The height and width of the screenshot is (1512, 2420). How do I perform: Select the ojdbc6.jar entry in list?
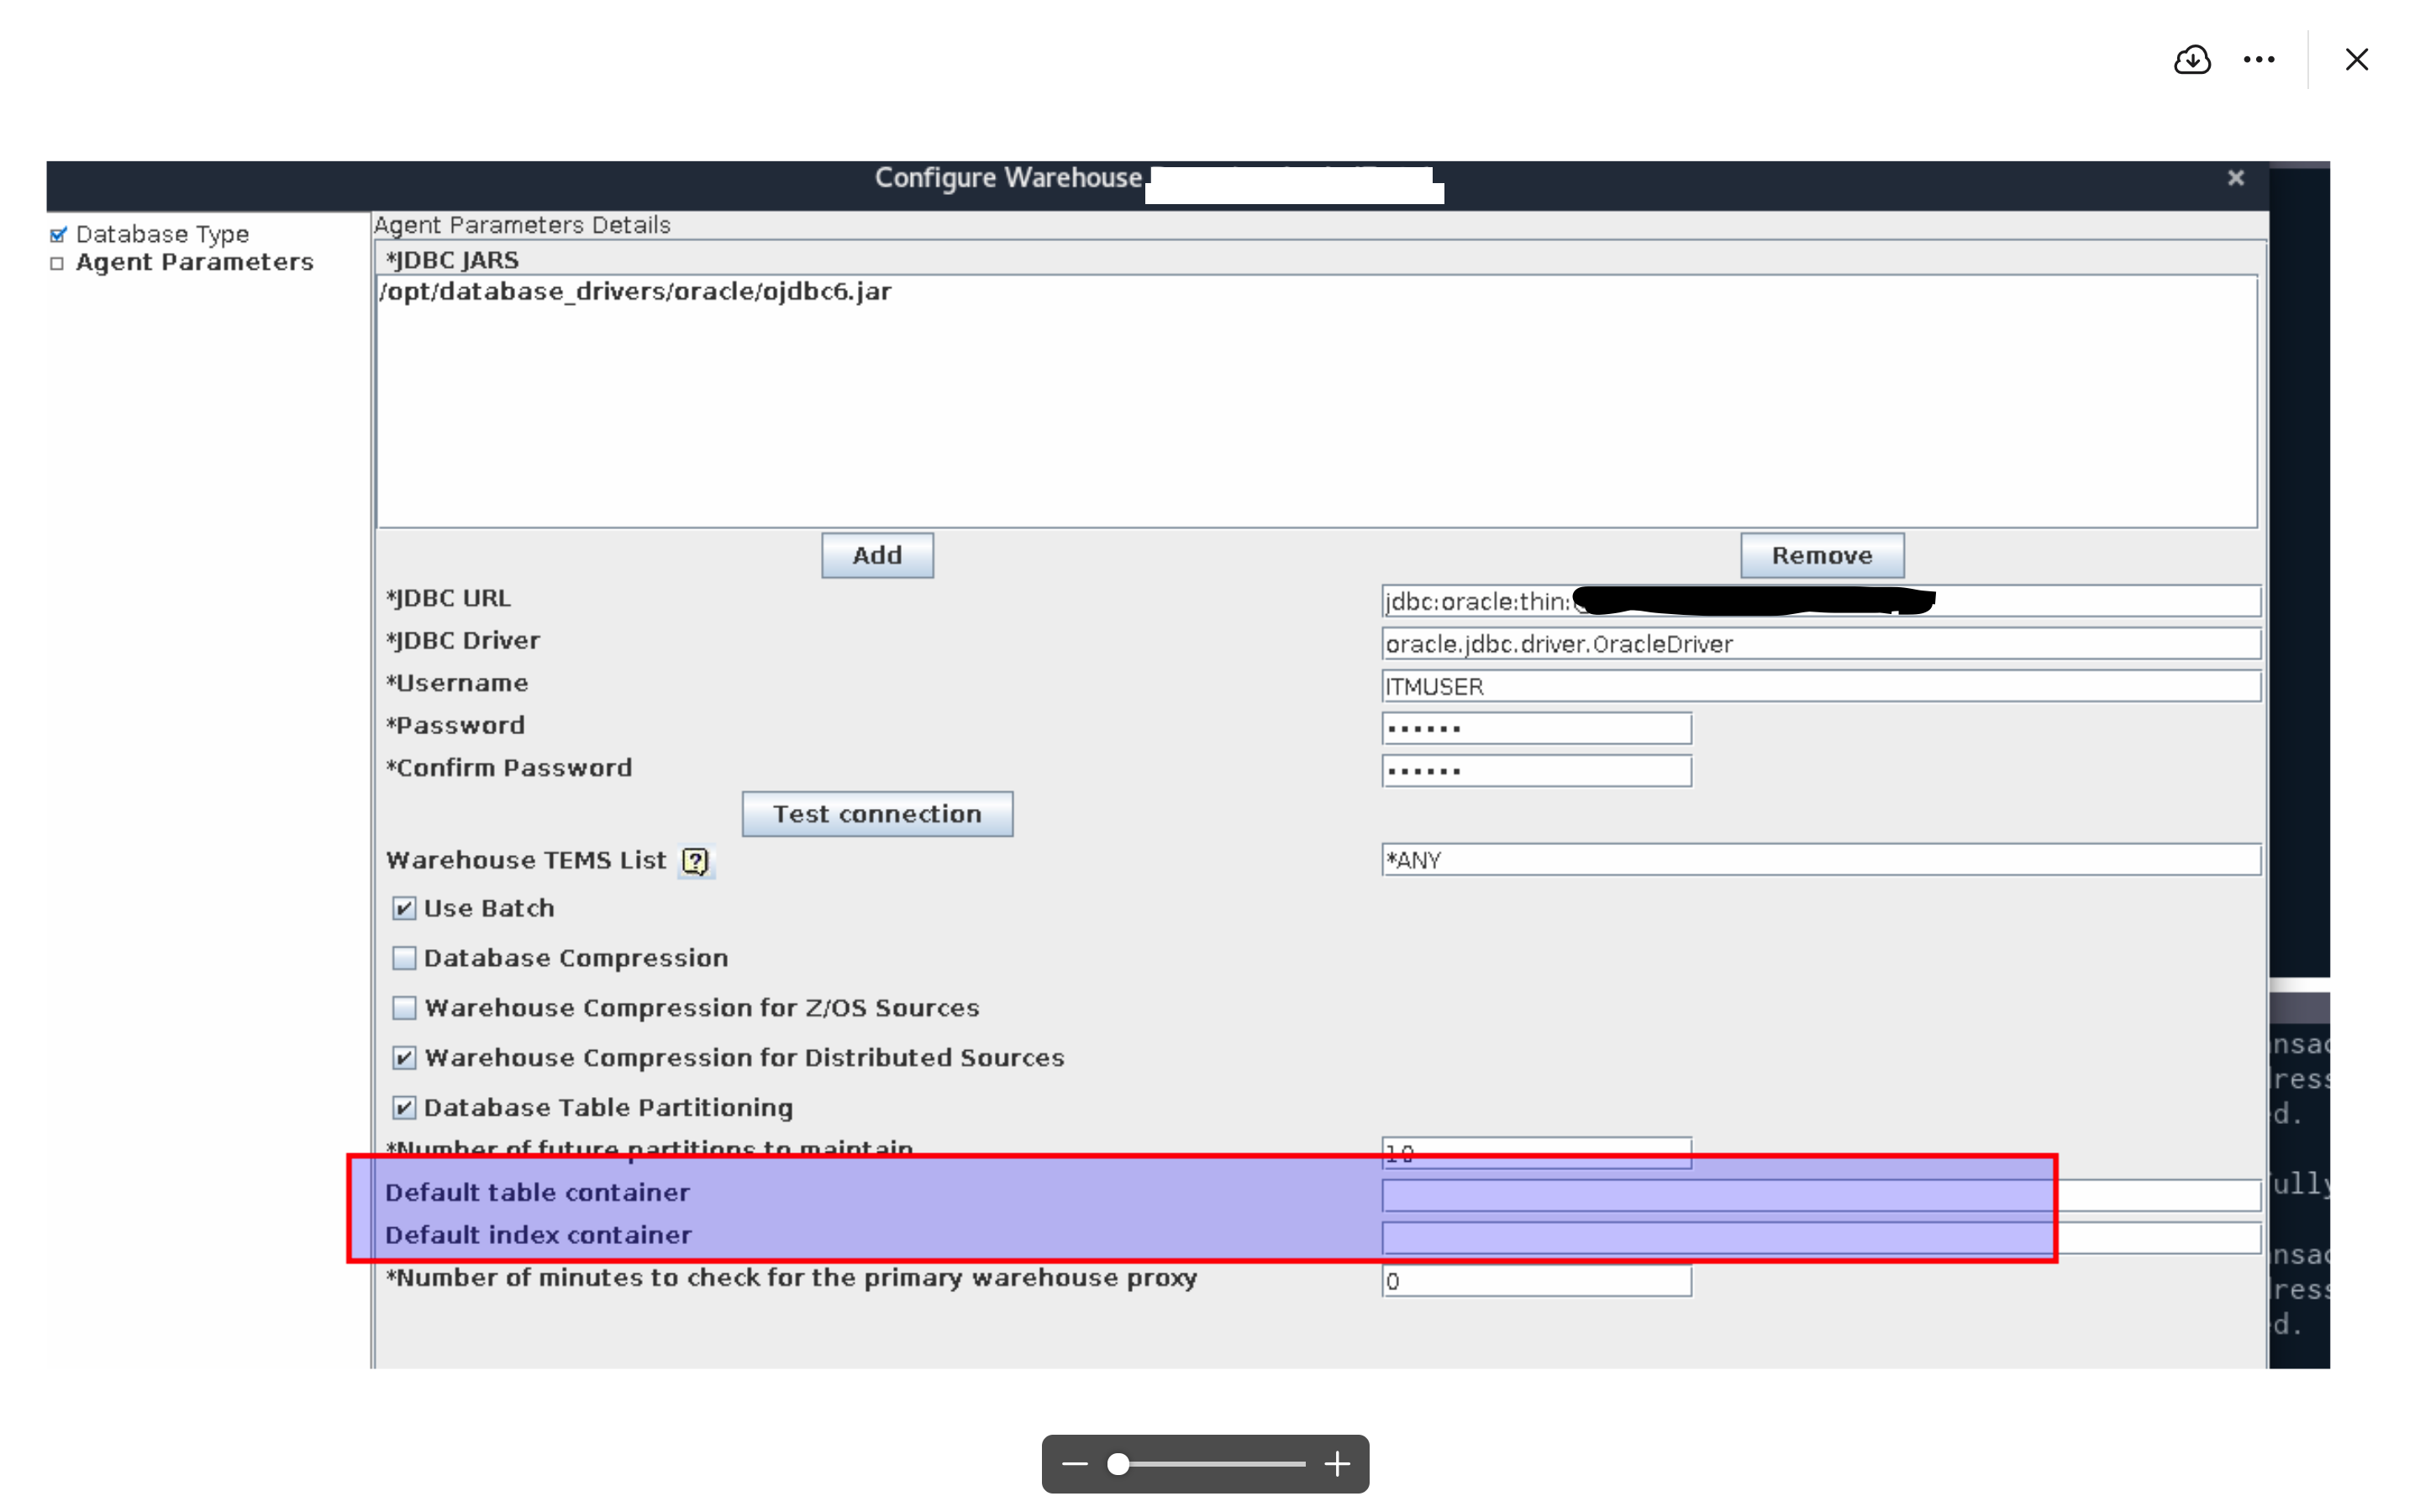tap(636, 292)
